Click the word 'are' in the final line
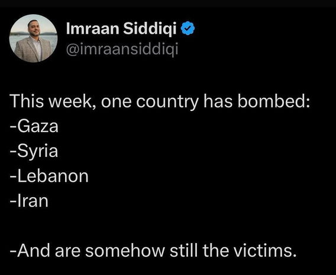The image size is (336, 275). [x=67, y=251]
